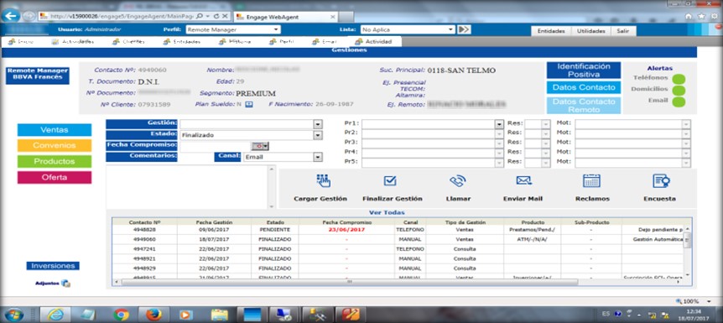Go to the Clientes tab
Screen dimensions: 723x323
[128, 42]
